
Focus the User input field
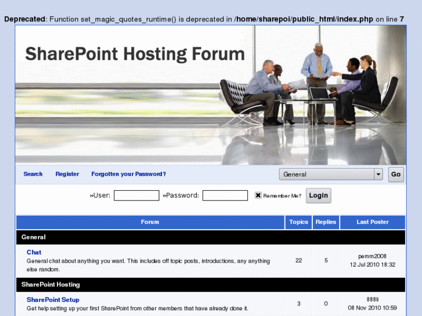(x=136, y=195)
